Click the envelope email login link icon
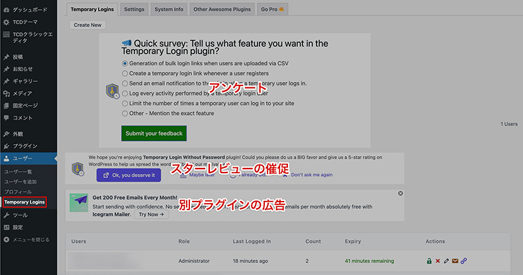 [455, 260]
